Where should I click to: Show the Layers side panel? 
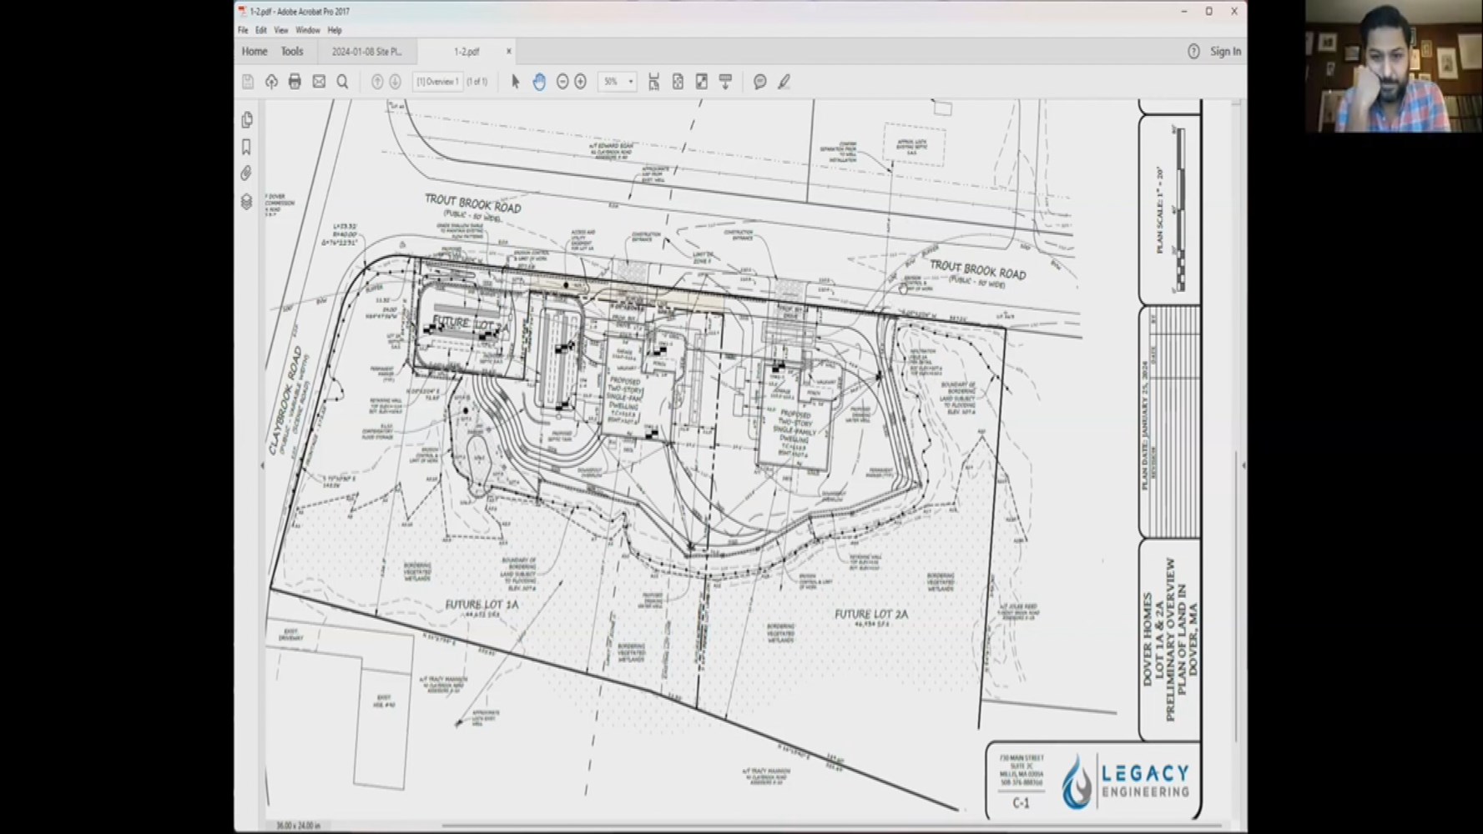pyautogui.click(x=247, y=202)
